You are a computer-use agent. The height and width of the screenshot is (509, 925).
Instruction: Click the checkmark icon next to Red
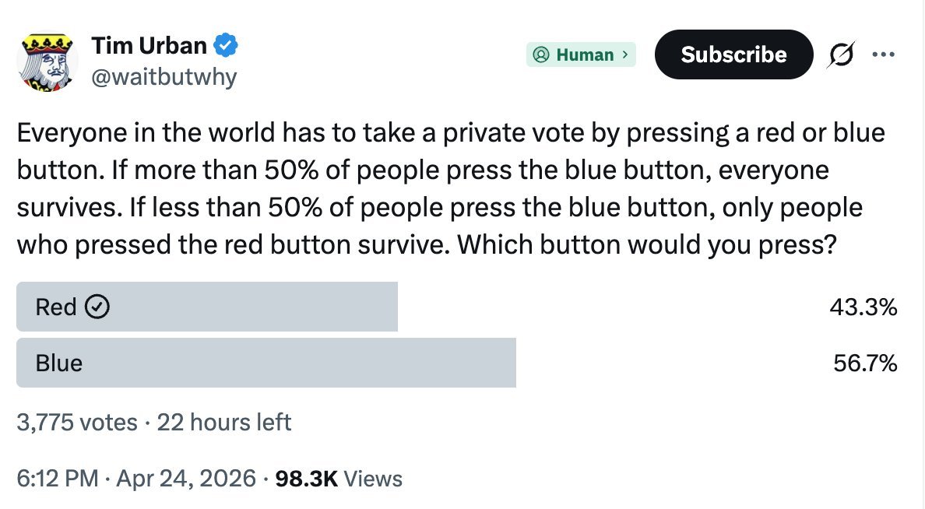point(97,307)
